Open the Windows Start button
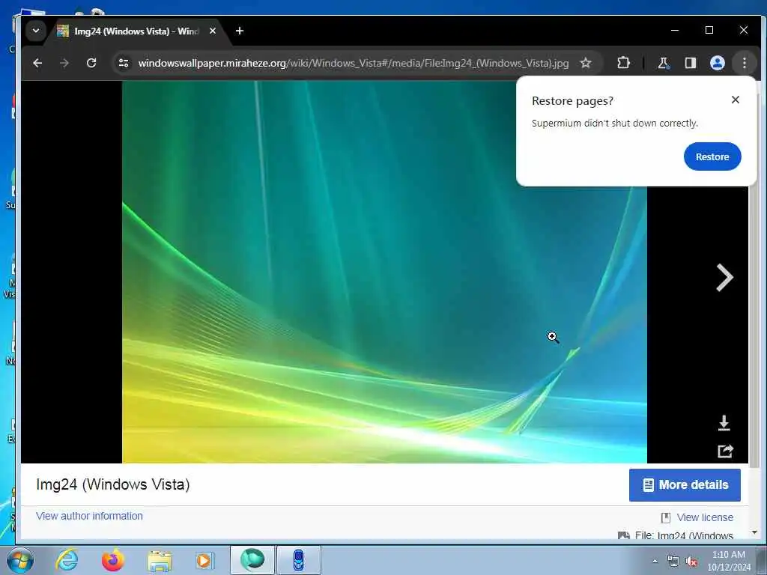This screenshot has height=575, width=767. [19, 560]
